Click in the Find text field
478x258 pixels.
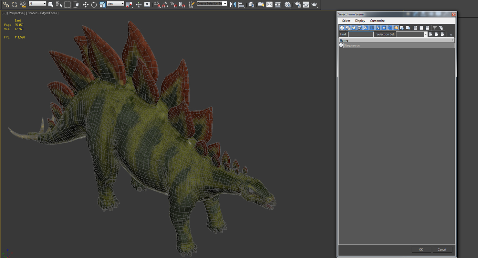pyautogui.click(x=361, y=34)
